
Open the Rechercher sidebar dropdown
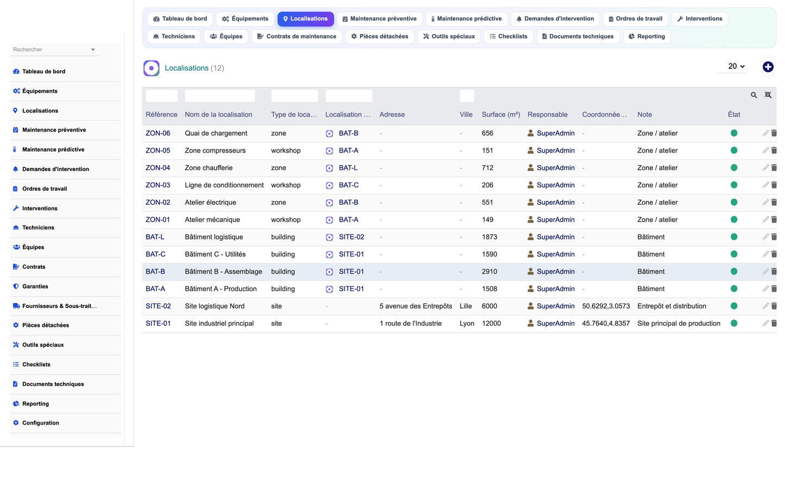point(54,49)
